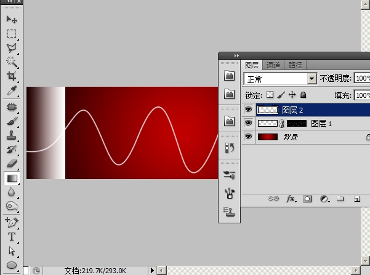Open the second folder dock panel icon
Viewport: 370px width, 275px height.
pos(229,94)
